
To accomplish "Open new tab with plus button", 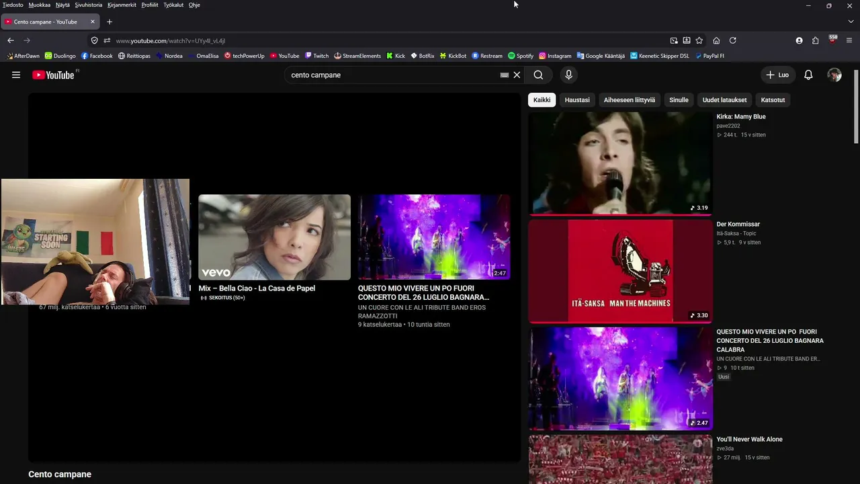I will [110, 22].
